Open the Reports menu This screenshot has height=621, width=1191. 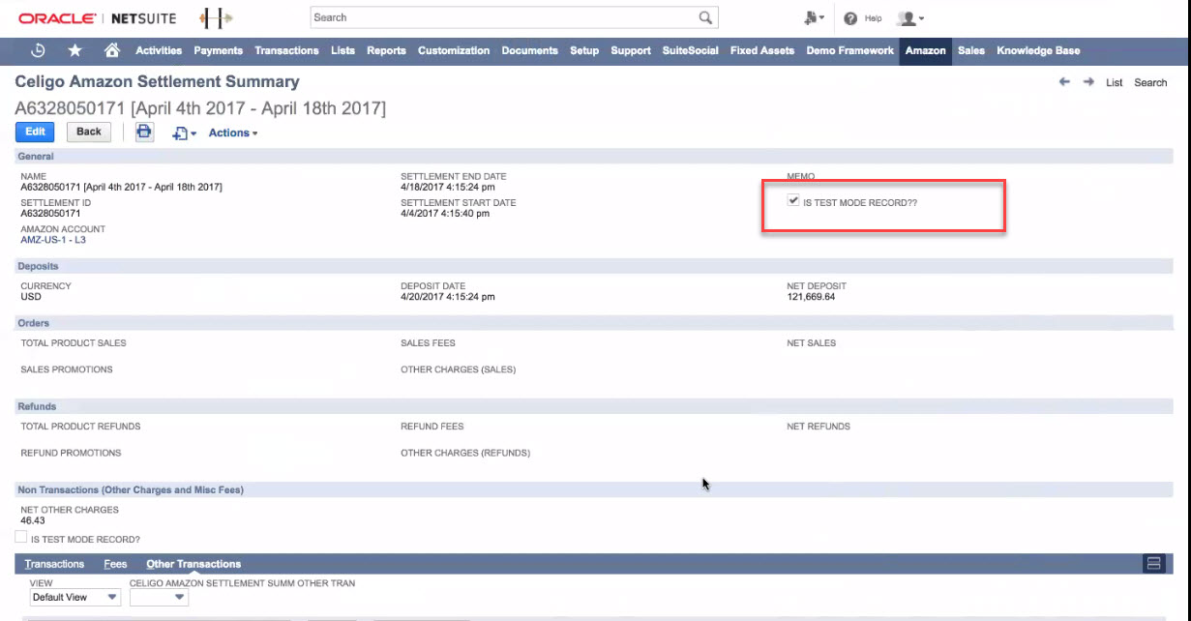[x=386, y=50]
